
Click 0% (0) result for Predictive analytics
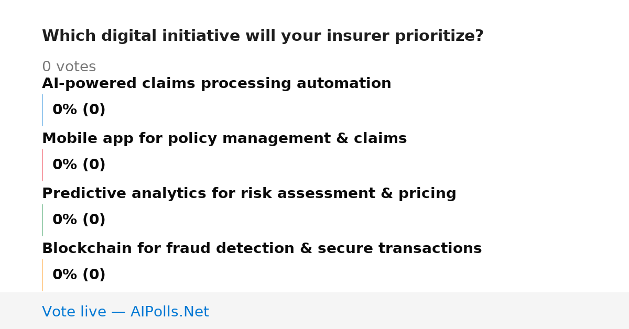(79, 220)
